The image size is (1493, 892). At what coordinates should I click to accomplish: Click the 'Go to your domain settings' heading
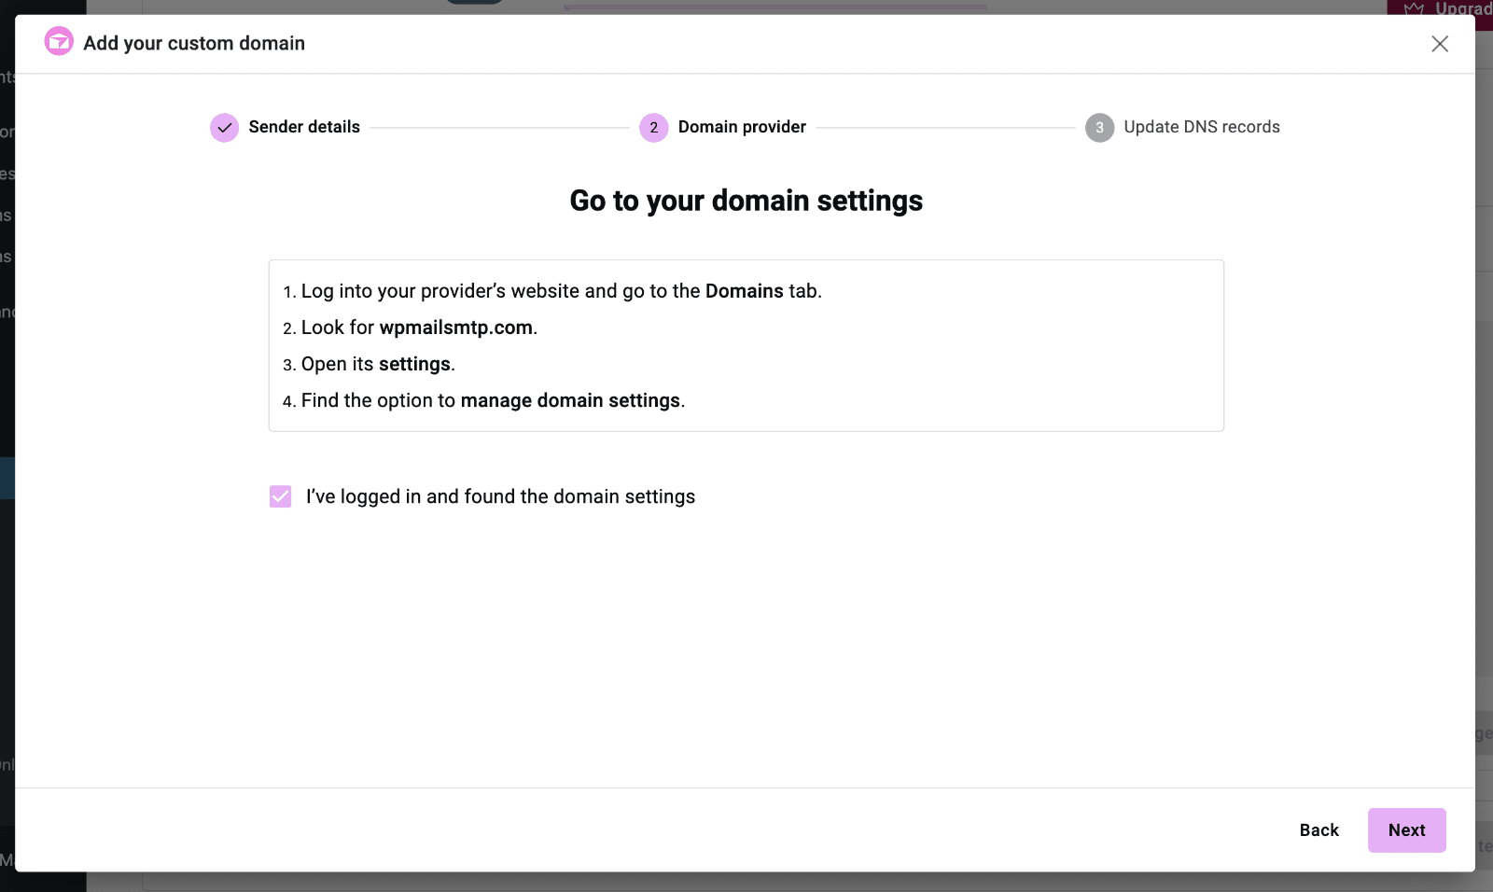pos(746,201)
